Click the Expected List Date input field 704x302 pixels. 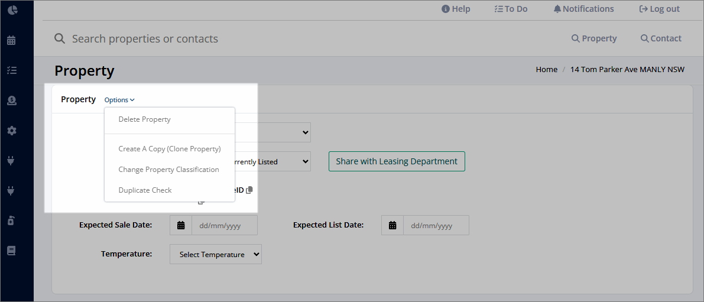tap(436, 225)
